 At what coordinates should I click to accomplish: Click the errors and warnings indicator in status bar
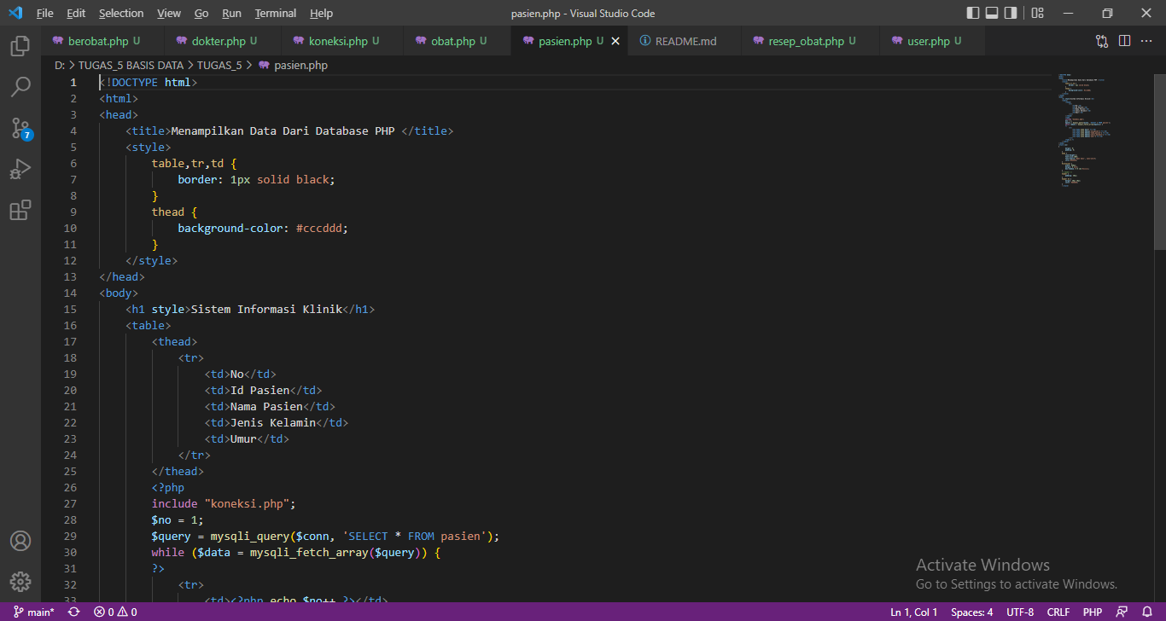click(x=115, y=612)
